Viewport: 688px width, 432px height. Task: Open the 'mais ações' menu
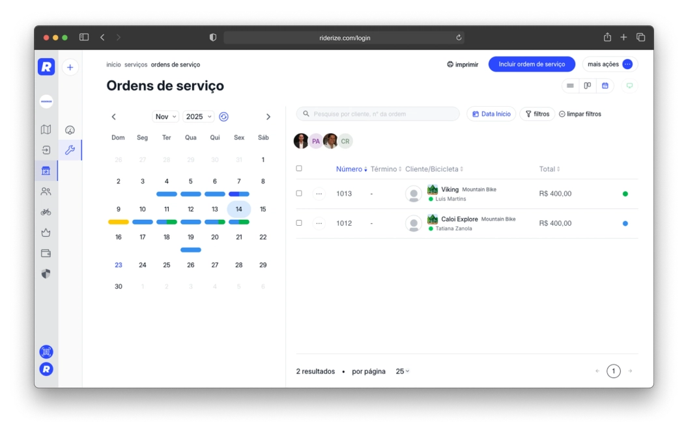[x=609, y=64]
